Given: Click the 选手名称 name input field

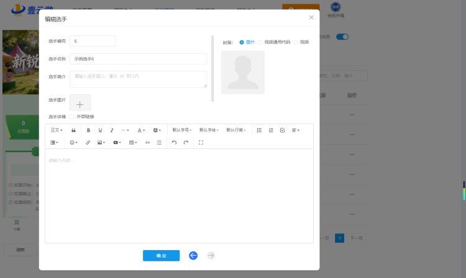Looking at the screenshot, I should point(138,59).
